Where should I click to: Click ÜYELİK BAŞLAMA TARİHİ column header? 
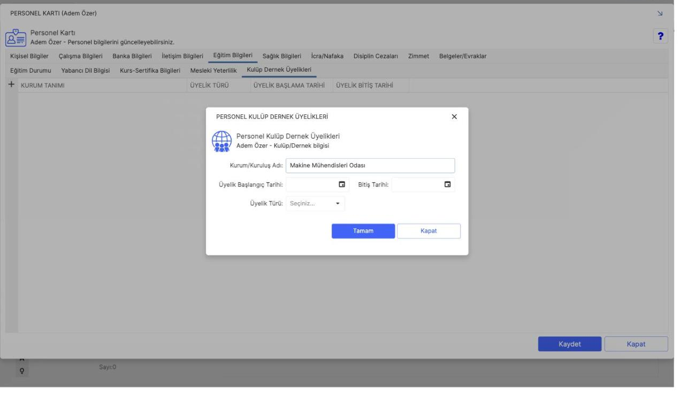point(292,86)
